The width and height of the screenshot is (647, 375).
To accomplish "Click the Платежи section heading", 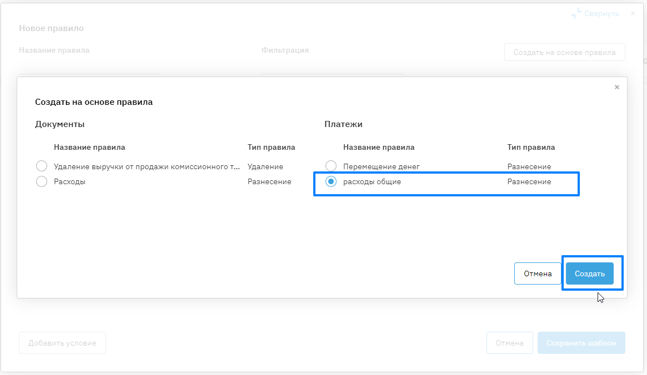I will [343, 124].
